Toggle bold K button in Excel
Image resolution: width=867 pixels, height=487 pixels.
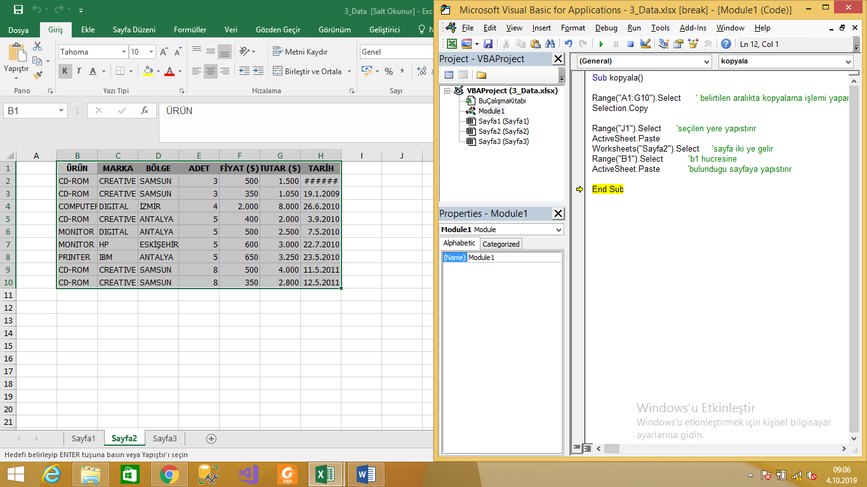click(x=65, y=71)
